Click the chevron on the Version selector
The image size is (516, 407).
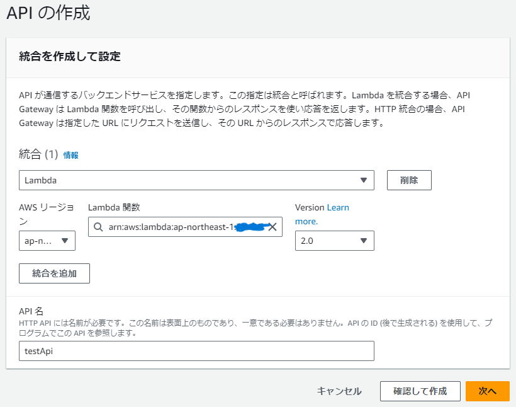tap(364, 240)
